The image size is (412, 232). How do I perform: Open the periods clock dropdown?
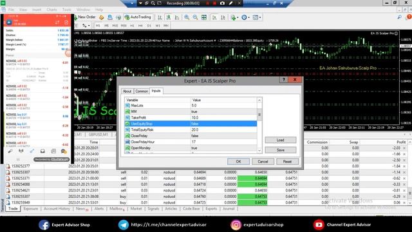coord(245,17)
